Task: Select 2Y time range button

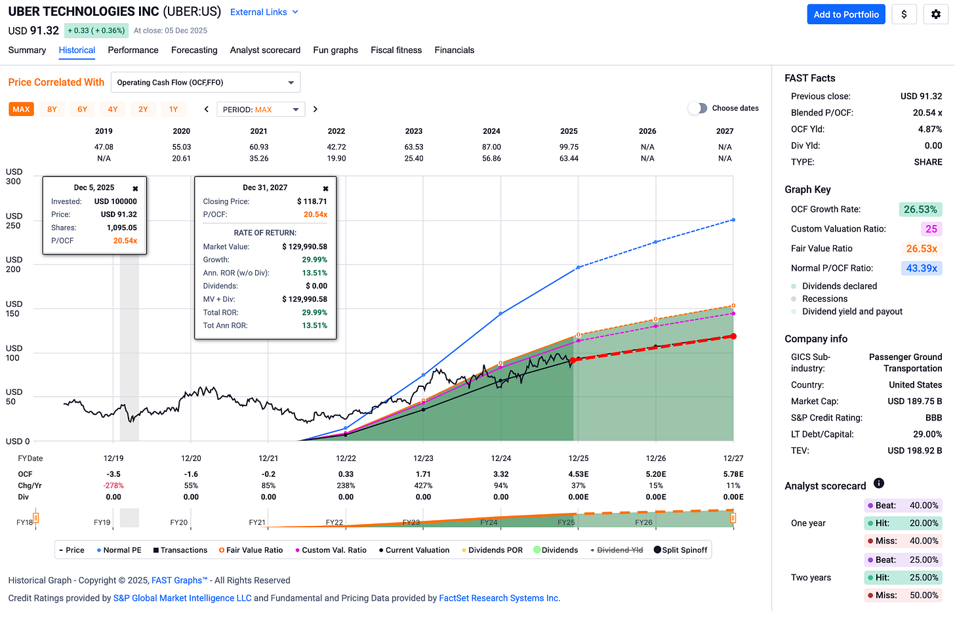Action: (x=143, y=110)
